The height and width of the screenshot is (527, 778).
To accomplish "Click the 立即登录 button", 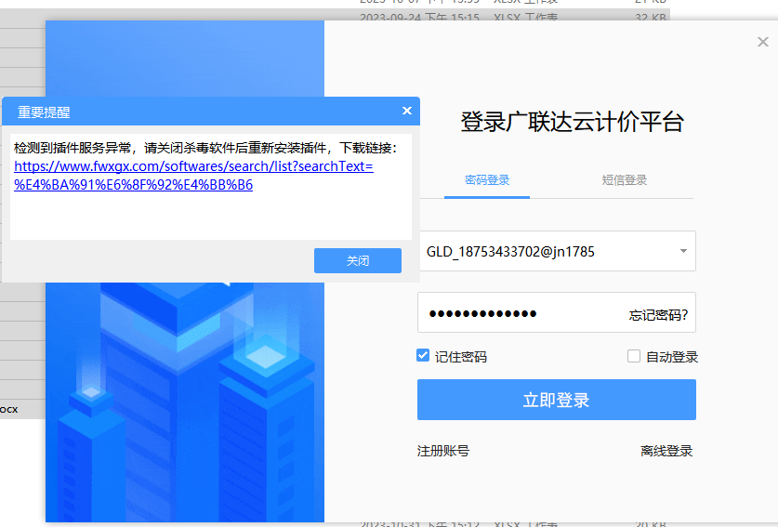I will click(556, 400).
